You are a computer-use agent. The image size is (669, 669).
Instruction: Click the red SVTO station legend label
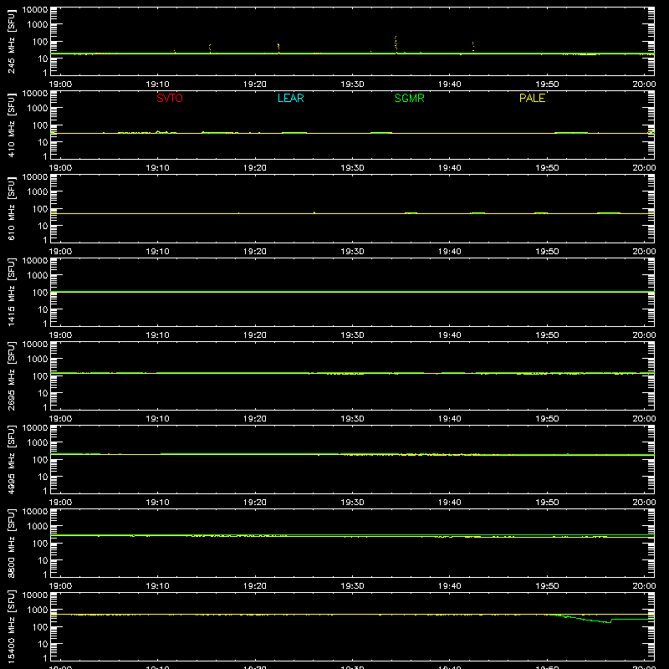(x=170, y=98)
